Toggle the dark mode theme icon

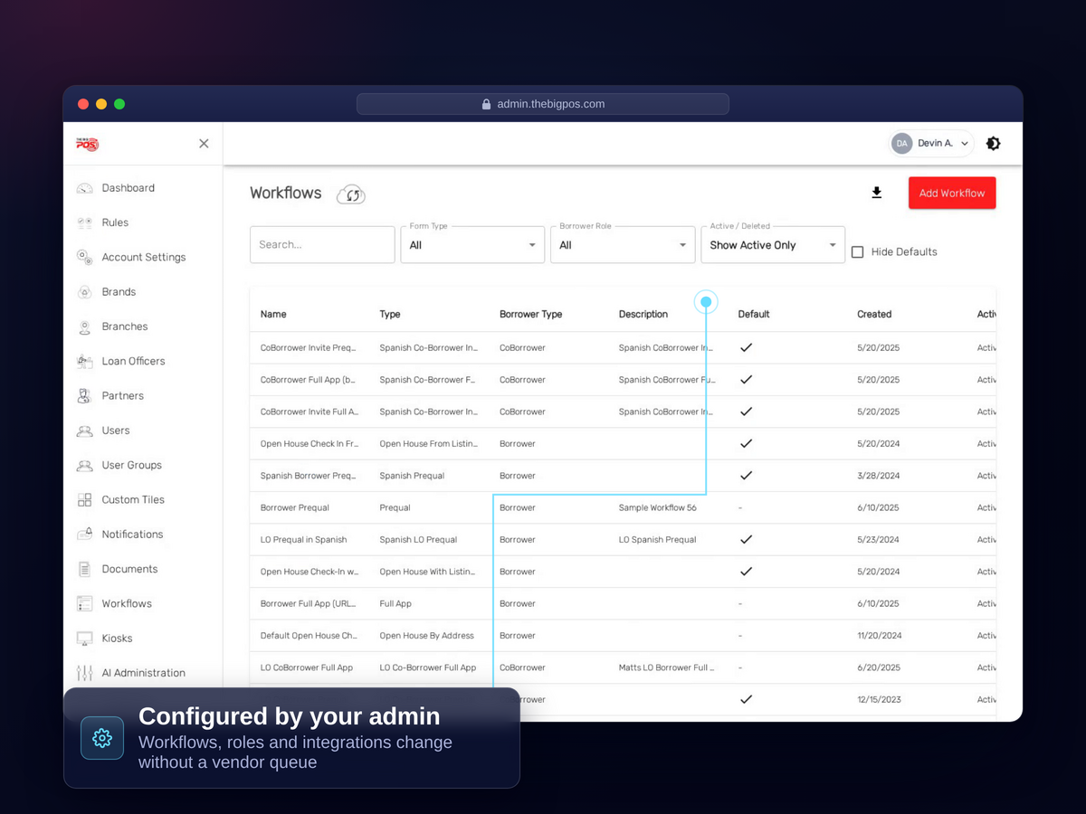point(993,143)
